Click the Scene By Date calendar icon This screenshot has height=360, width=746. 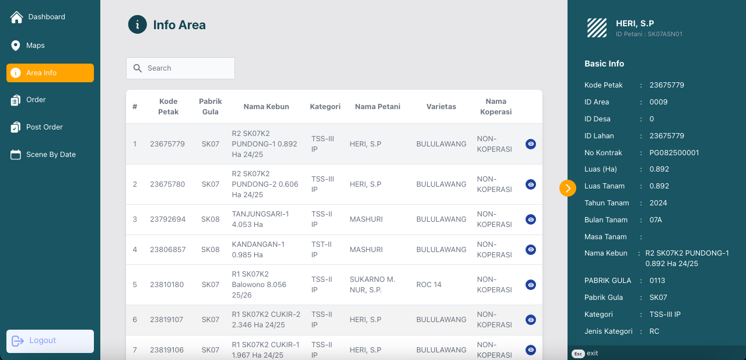pyautogui.click(x=16, y=155)
